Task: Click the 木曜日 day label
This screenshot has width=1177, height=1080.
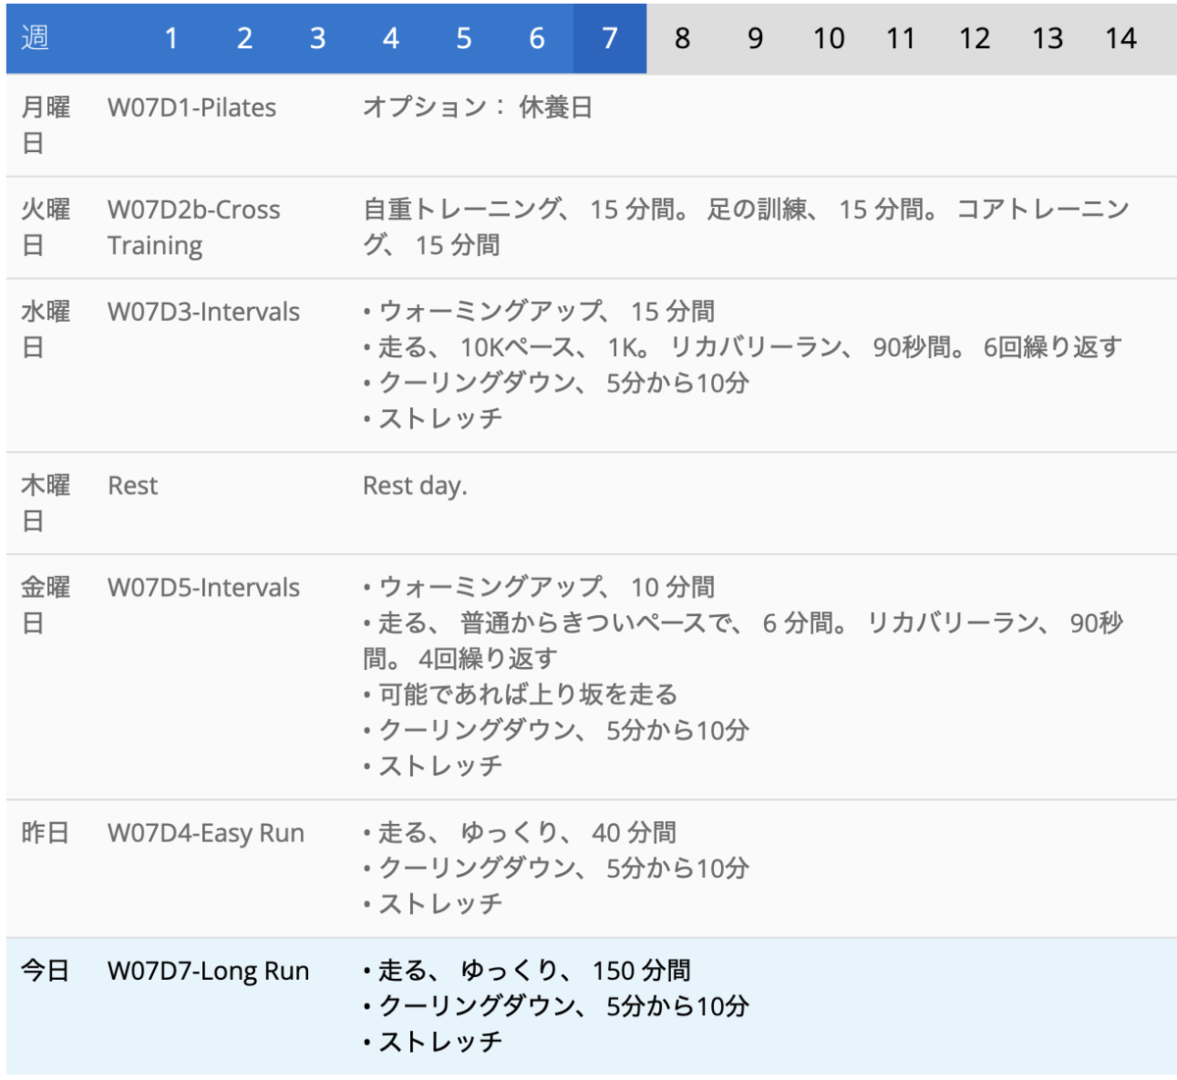Action: 46,503
